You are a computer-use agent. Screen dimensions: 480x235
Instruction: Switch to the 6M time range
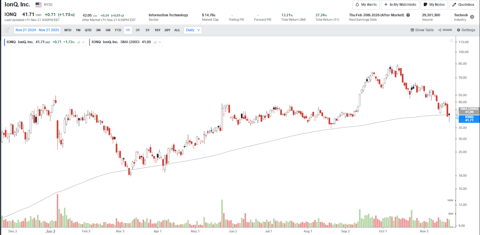(108, 30)
